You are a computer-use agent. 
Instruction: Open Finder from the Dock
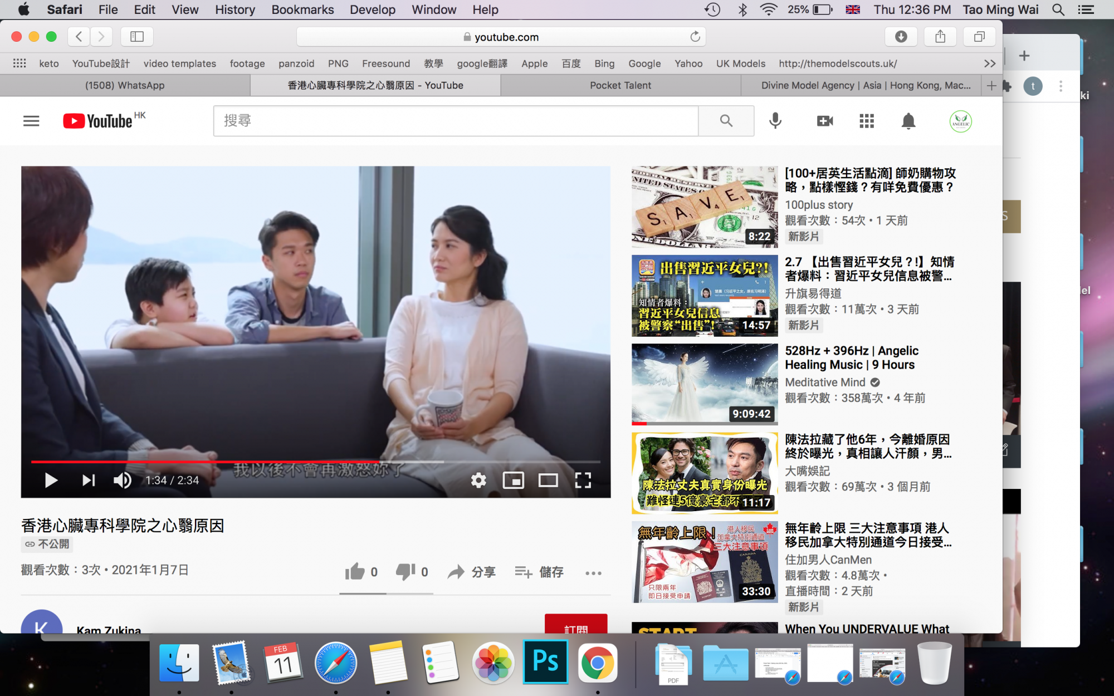tap(179, 663)
